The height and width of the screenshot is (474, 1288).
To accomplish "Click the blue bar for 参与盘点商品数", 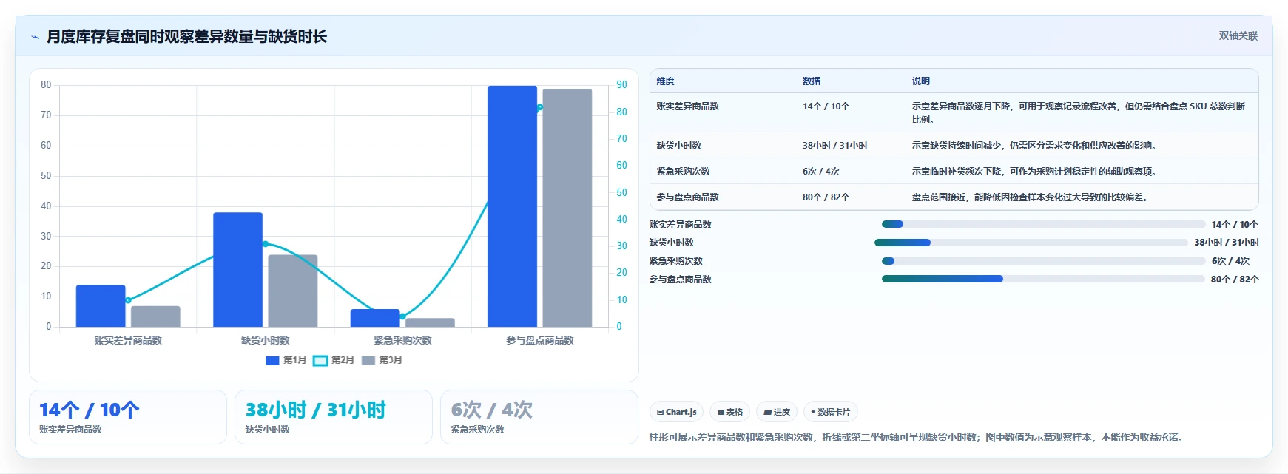I will pos(513,206).
